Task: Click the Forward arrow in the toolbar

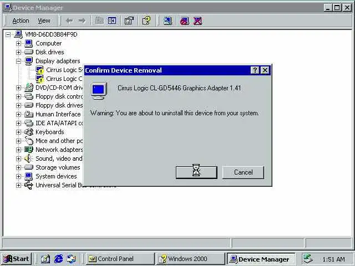Action: [x=82, y=21]
